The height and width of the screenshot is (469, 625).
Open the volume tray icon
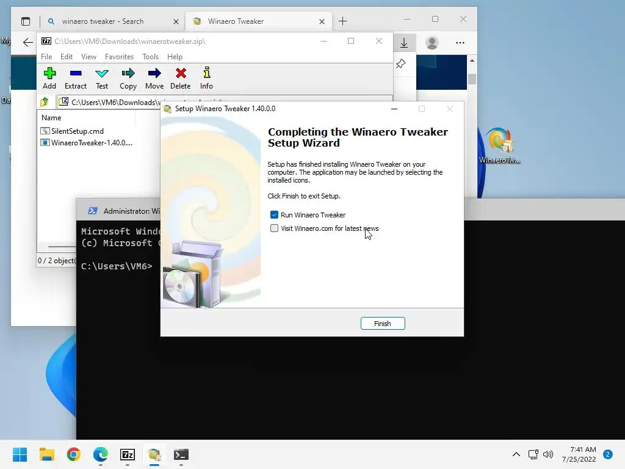[549, 454]
